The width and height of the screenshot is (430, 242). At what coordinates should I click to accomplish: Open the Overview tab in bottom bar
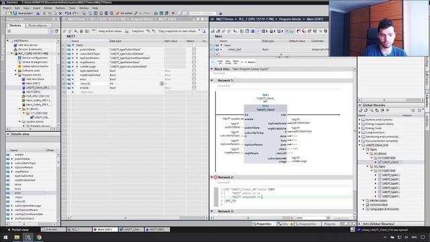53,229
